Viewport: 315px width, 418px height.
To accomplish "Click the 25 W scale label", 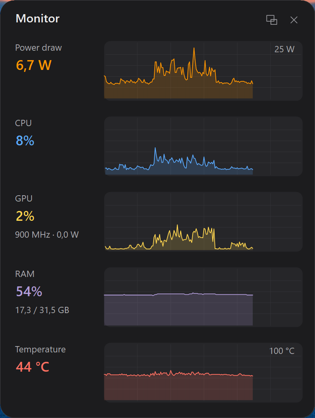I will coord(284,49).
